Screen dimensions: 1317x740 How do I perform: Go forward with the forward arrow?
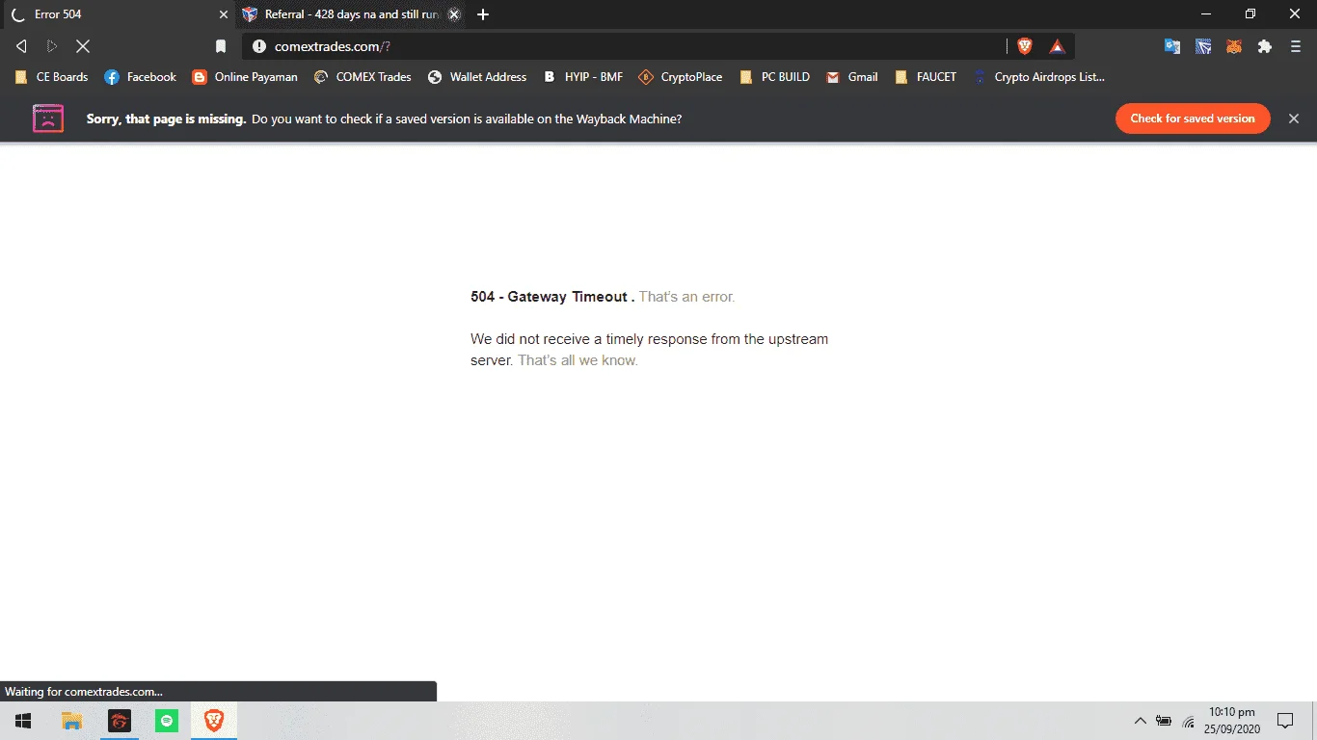click(52, 46)
